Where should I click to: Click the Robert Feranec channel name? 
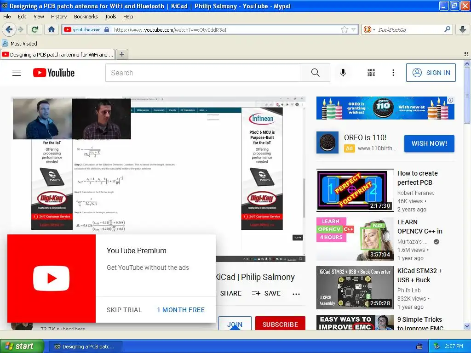coord(416,193)
